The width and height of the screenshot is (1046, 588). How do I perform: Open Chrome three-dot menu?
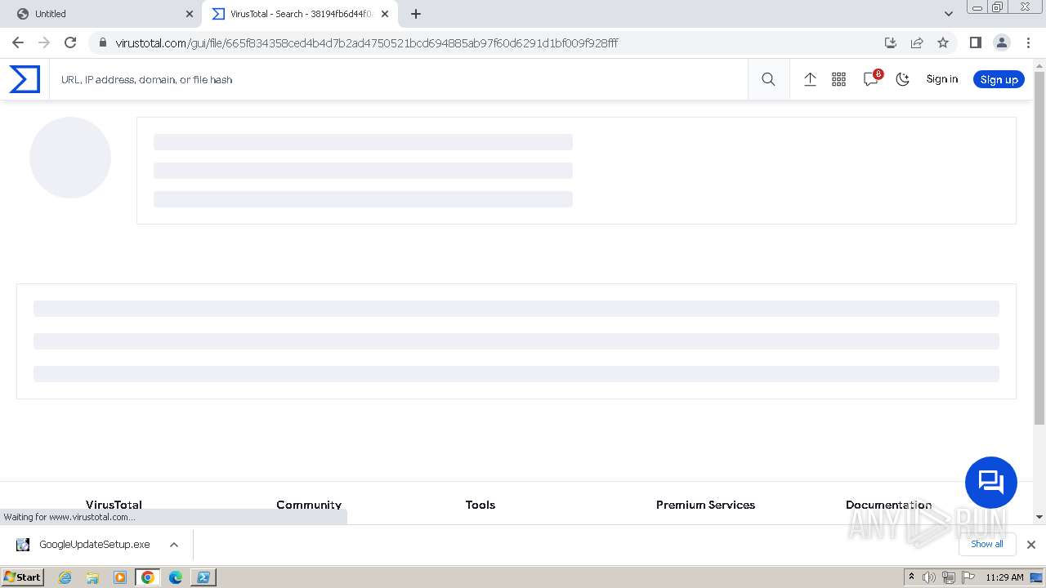1028,42
